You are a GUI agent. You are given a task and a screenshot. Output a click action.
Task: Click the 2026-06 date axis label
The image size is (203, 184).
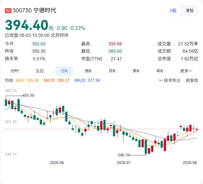[x=57, y=162]
